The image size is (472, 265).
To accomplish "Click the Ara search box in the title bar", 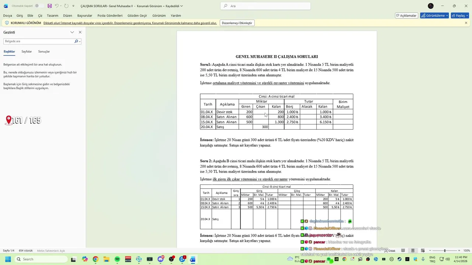I will click(265, 6).
